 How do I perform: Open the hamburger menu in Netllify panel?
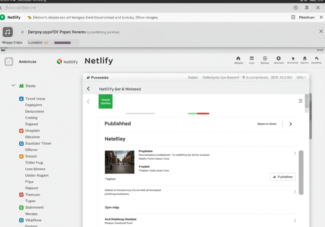coord(300,101)
